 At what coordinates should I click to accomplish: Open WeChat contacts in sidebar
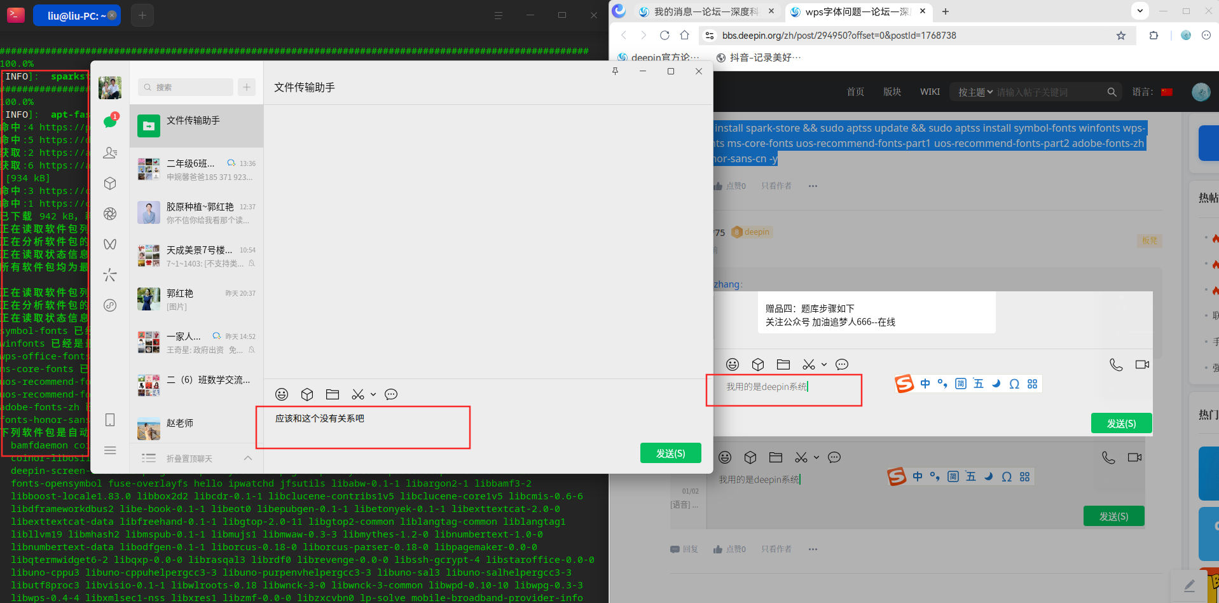click(110, 153)
